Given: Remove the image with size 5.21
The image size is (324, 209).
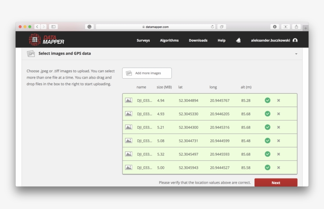Looking at the screenshot, I should tap(279, 127).
